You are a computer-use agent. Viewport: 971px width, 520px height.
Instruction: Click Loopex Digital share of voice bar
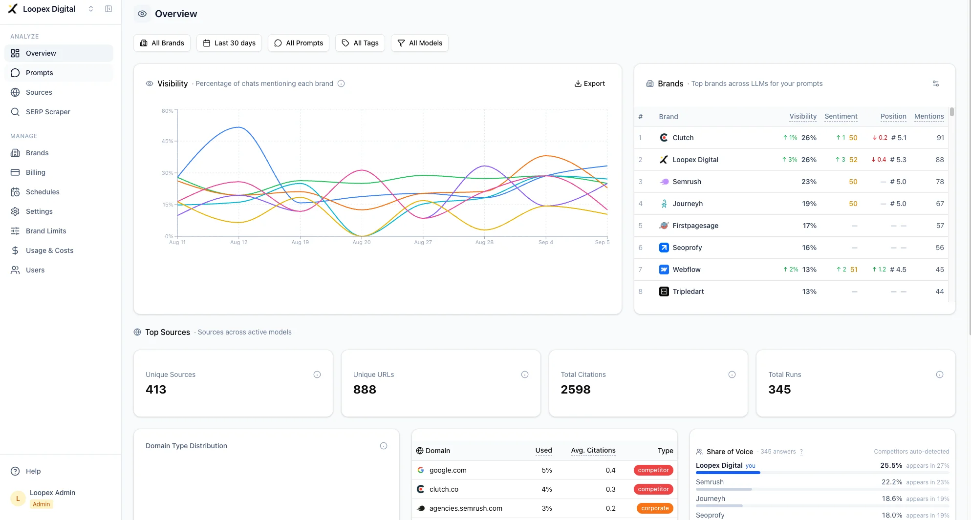tap(822, 473)
